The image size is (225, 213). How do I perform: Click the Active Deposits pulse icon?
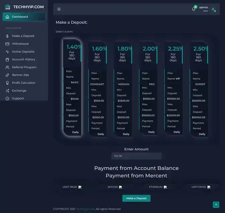click(x=7, y=52)
